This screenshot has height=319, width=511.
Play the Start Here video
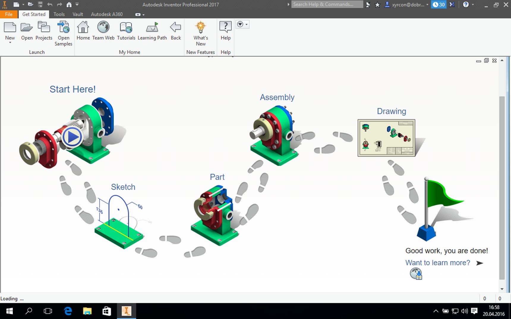click(72, 137)
